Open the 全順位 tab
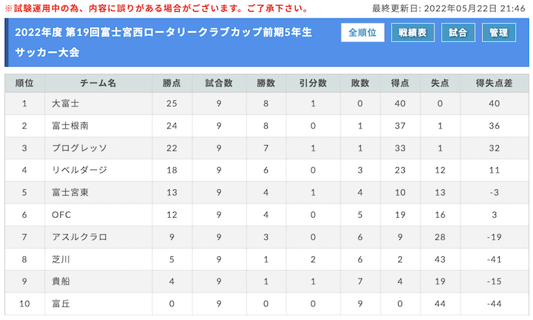This screenshot has height=320, width=533. 362,32
